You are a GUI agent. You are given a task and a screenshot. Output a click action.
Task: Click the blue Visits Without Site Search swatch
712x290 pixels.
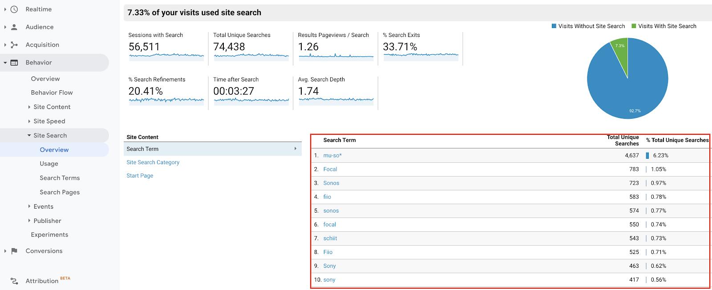point(554,26)
